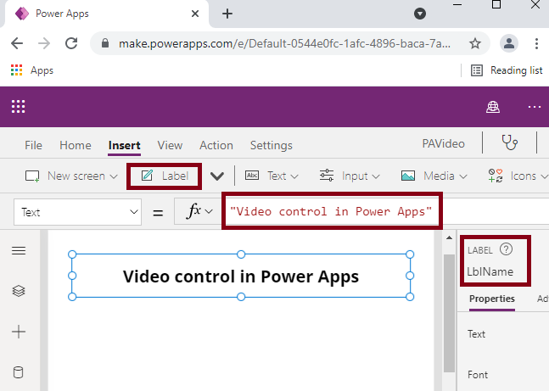Insert a Label control
This screenshot has height=391, width=549.
[x=165, y=176]
